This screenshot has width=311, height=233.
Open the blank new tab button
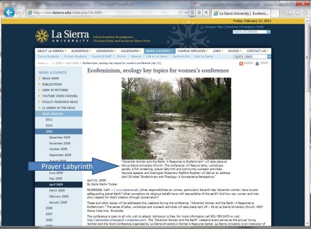(275, 14)
